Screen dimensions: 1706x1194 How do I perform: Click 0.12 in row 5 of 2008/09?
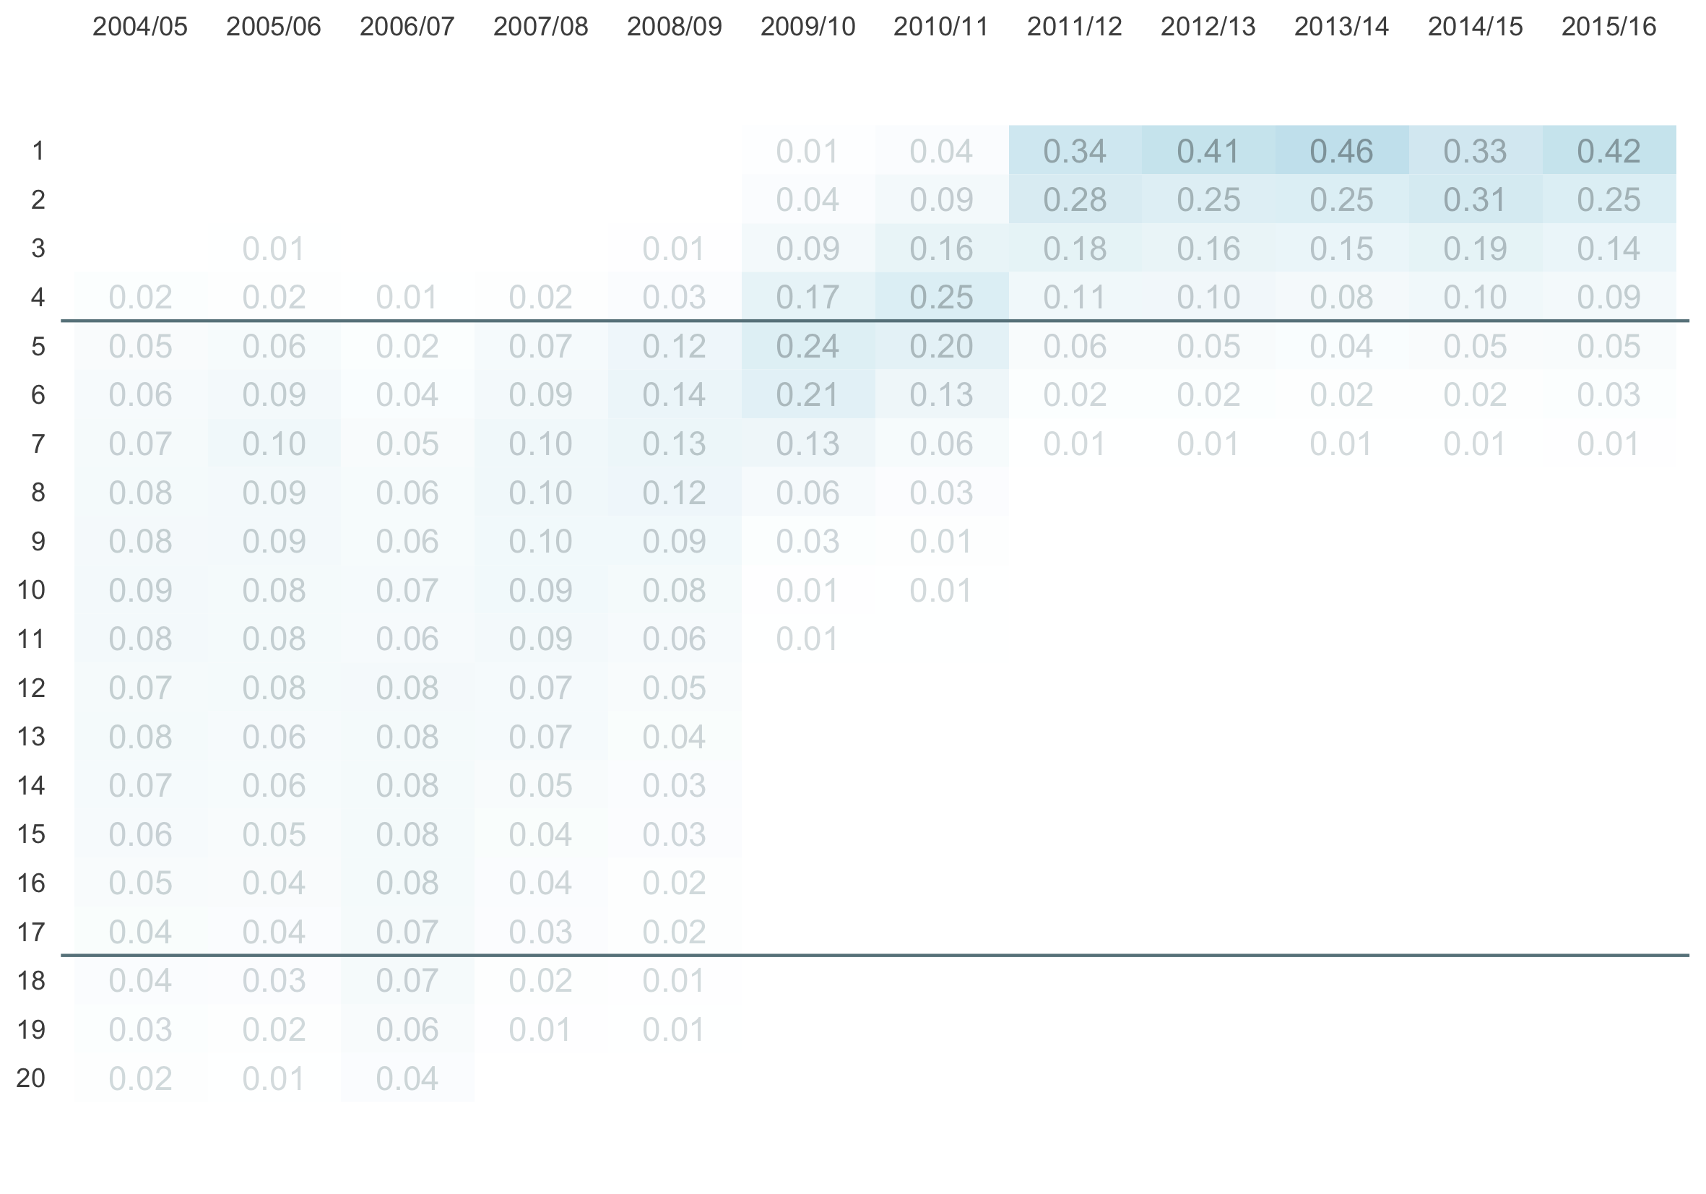pyautogui.click(x=674, y=346)
